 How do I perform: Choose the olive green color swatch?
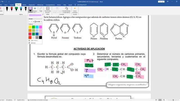pyautogui.click(x=33, y=31)
